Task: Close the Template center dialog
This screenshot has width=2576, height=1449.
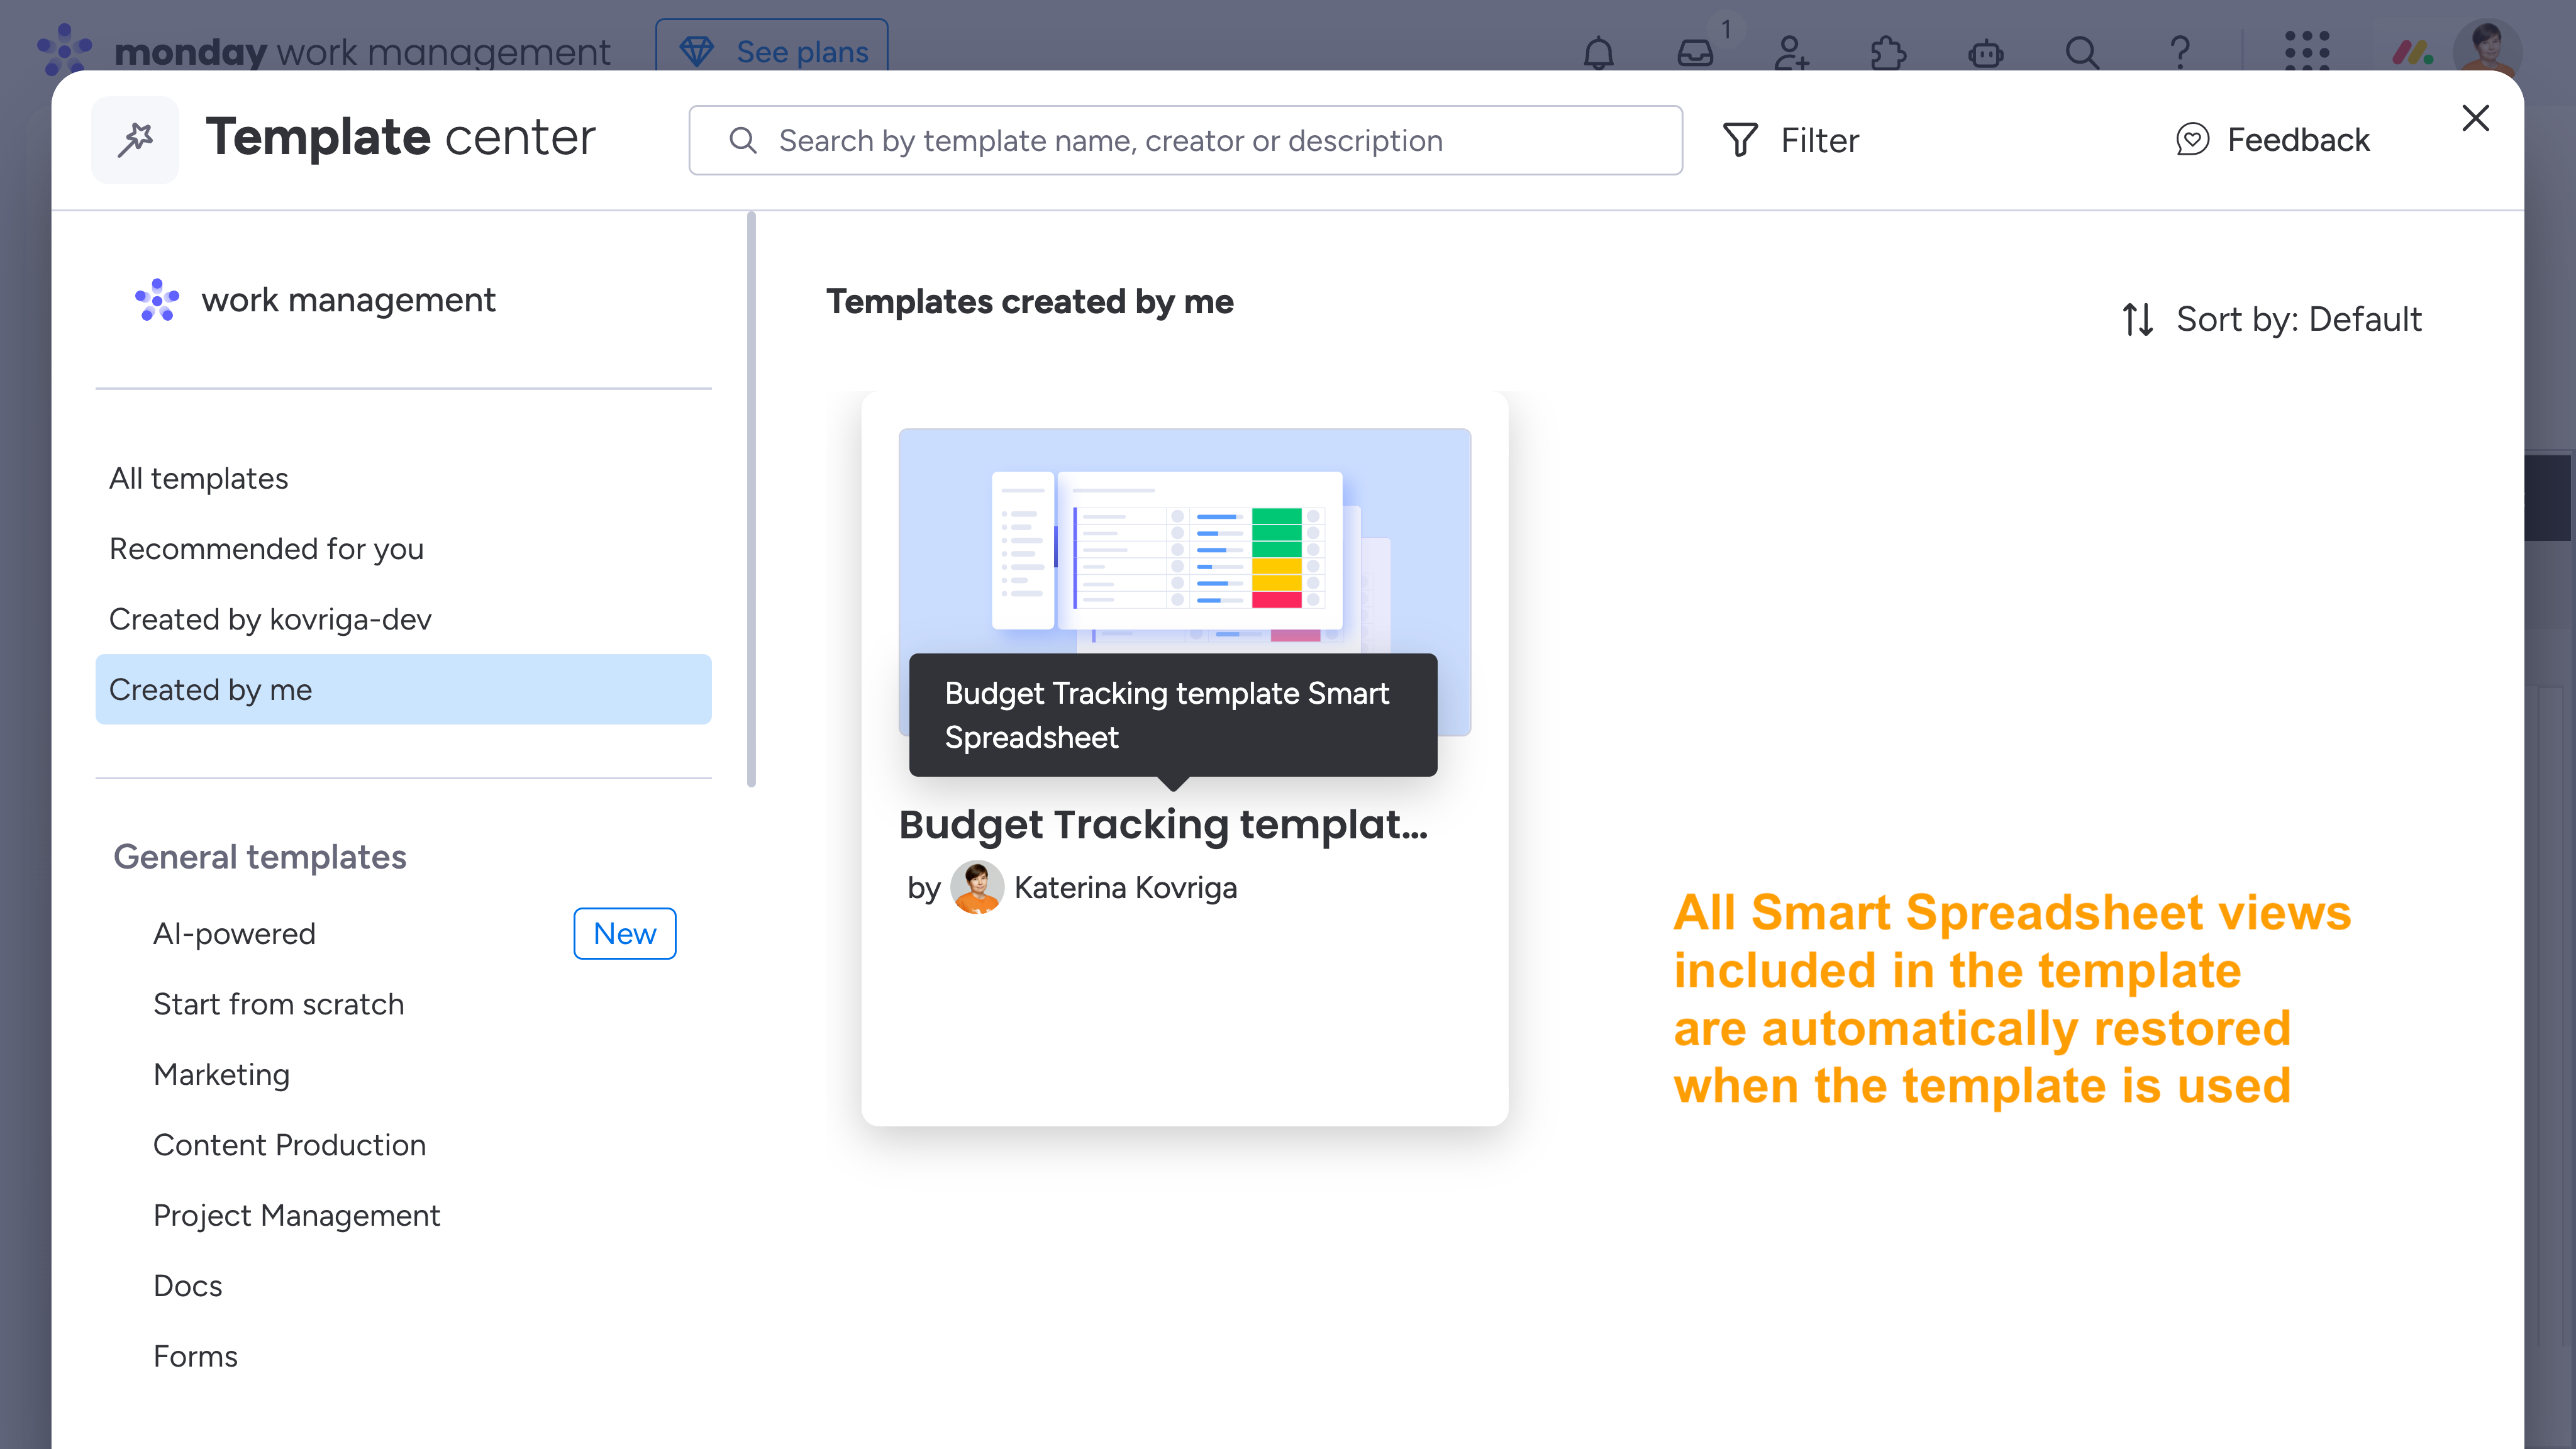Action: [x=2475, y=118]
